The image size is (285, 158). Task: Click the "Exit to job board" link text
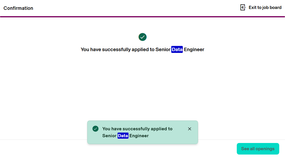point(265,8)
